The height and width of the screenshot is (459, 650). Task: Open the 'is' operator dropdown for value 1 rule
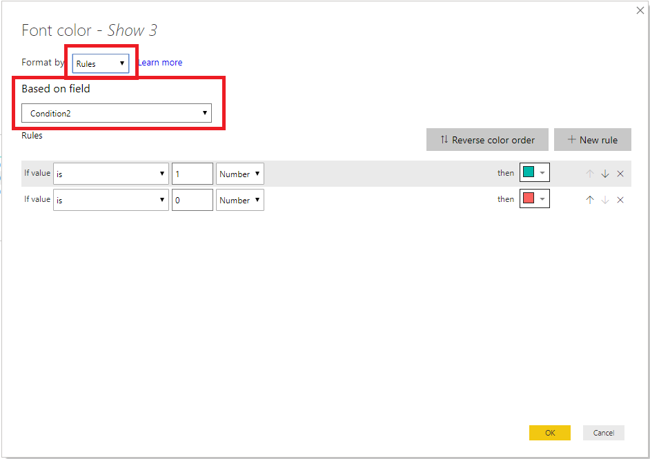click(111, 174)
